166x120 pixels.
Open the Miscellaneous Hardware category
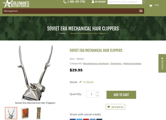(x=96, y=64)
